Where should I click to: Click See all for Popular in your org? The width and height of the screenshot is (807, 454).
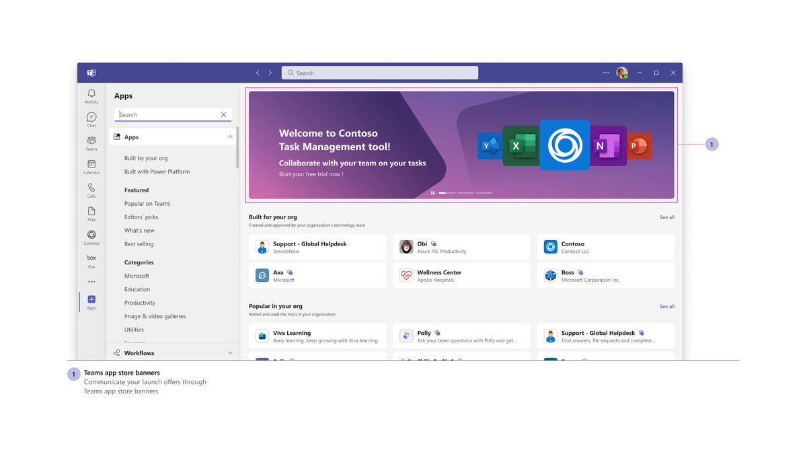click(666, 306)
